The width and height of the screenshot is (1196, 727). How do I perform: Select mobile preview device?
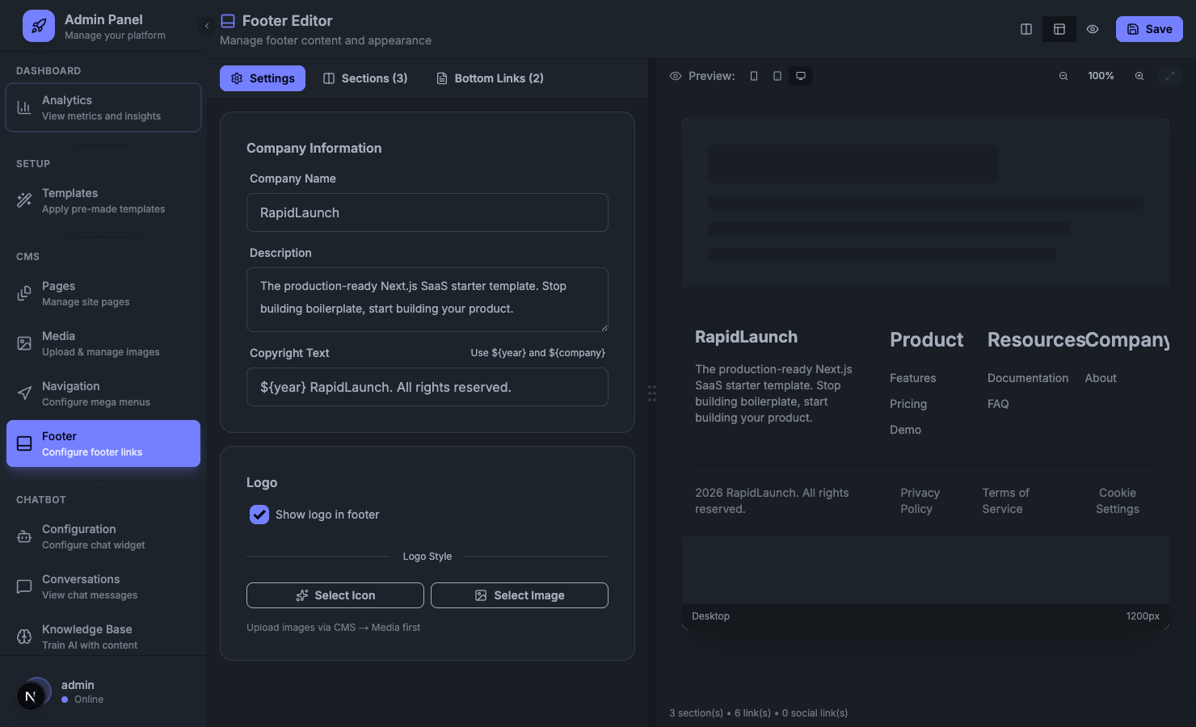coord(754,76)
